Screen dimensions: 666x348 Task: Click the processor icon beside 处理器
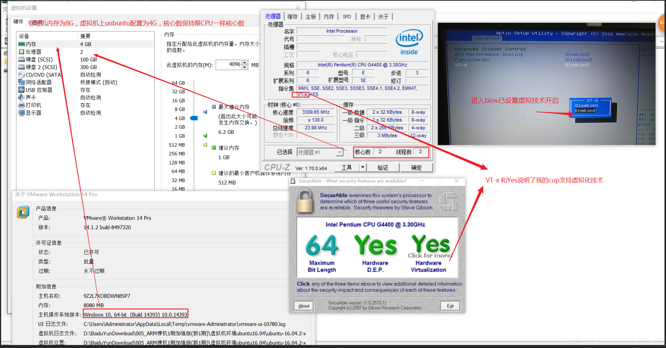[22, 52]
